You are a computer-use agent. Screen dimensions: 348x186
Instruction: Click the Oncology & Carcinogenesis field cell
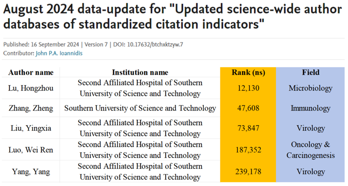point(311,150)
